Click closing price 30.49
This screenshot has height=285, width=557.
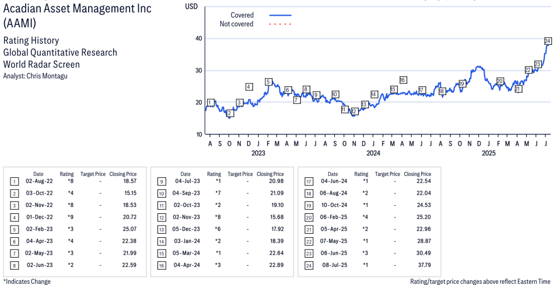(x=424, y=253)
